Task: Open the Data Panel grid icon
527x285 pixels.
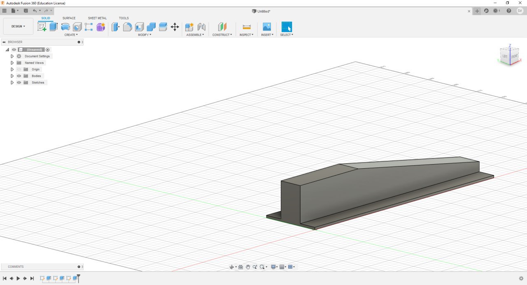Action: 5,11
